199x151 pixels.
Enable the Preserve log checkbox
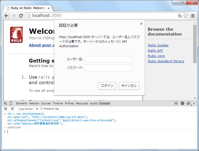coord(42,109)
